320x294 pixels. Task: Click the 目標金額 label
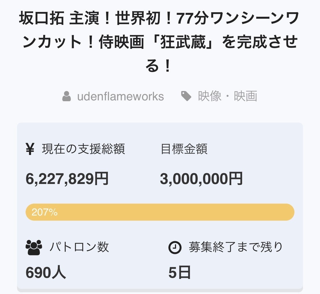tap(184, 149)
